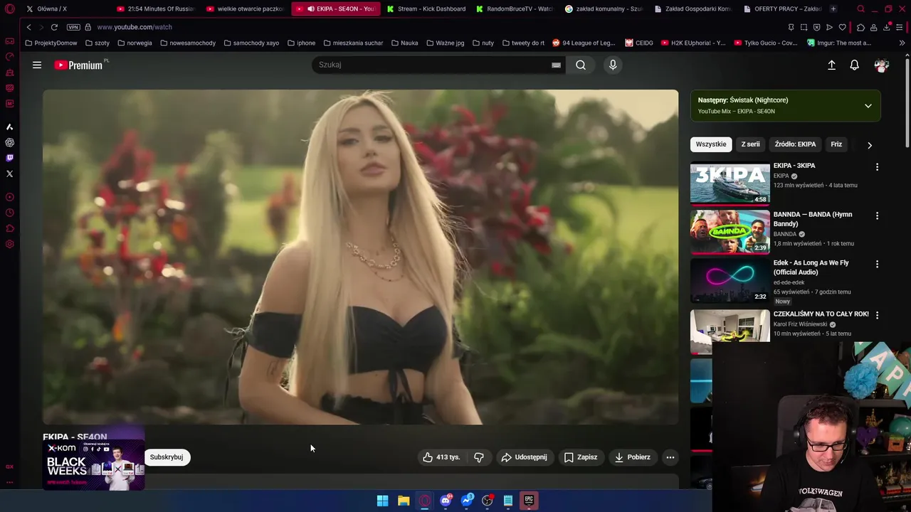Click the Udostępnij share button
Image resolution: width=911 pixels, height=512 pixels.
(x=525, y=457)
